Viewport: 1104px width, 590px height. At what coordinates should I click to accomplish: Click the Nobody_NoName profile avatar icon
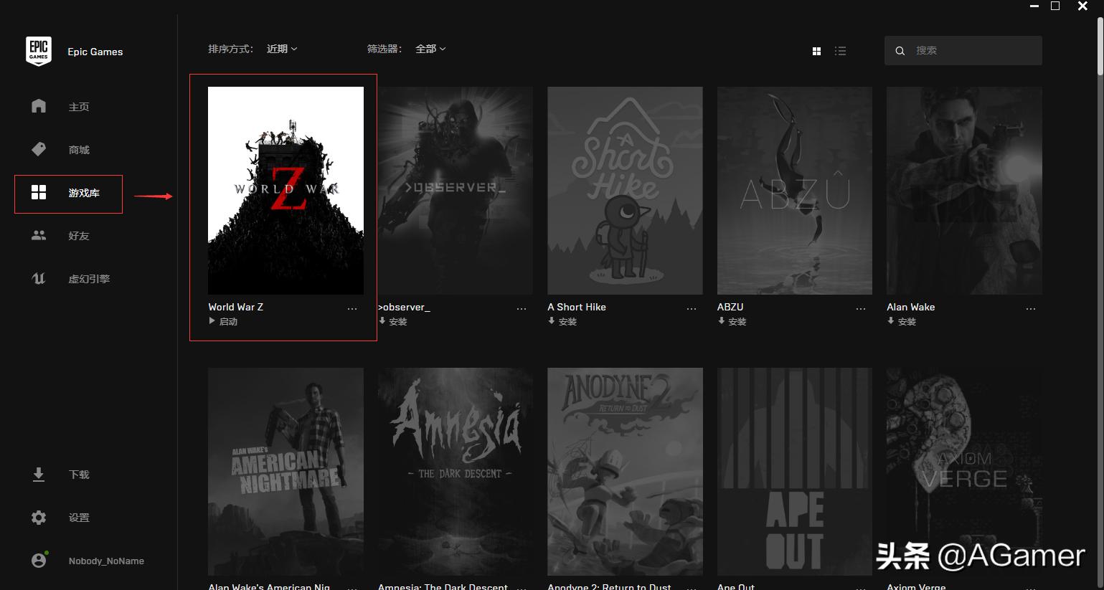tap(39, 560)
